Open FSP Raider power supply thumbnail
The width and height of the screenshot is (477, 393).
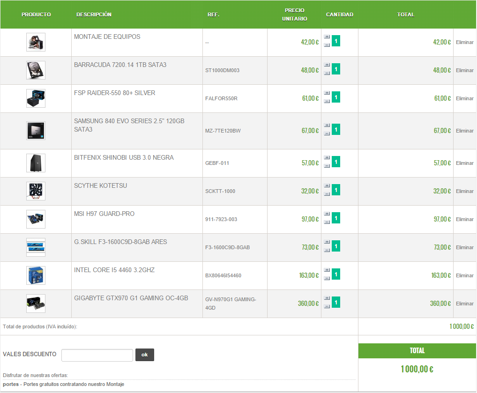click(x=36, y=98)
